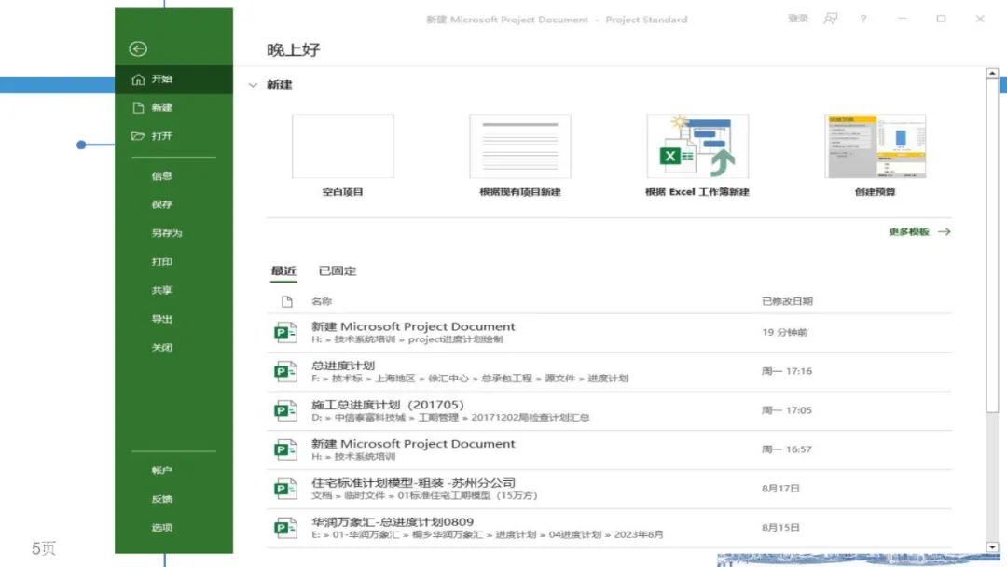
Task: Open 选项 settings
Action: click(x=161, y=527)
